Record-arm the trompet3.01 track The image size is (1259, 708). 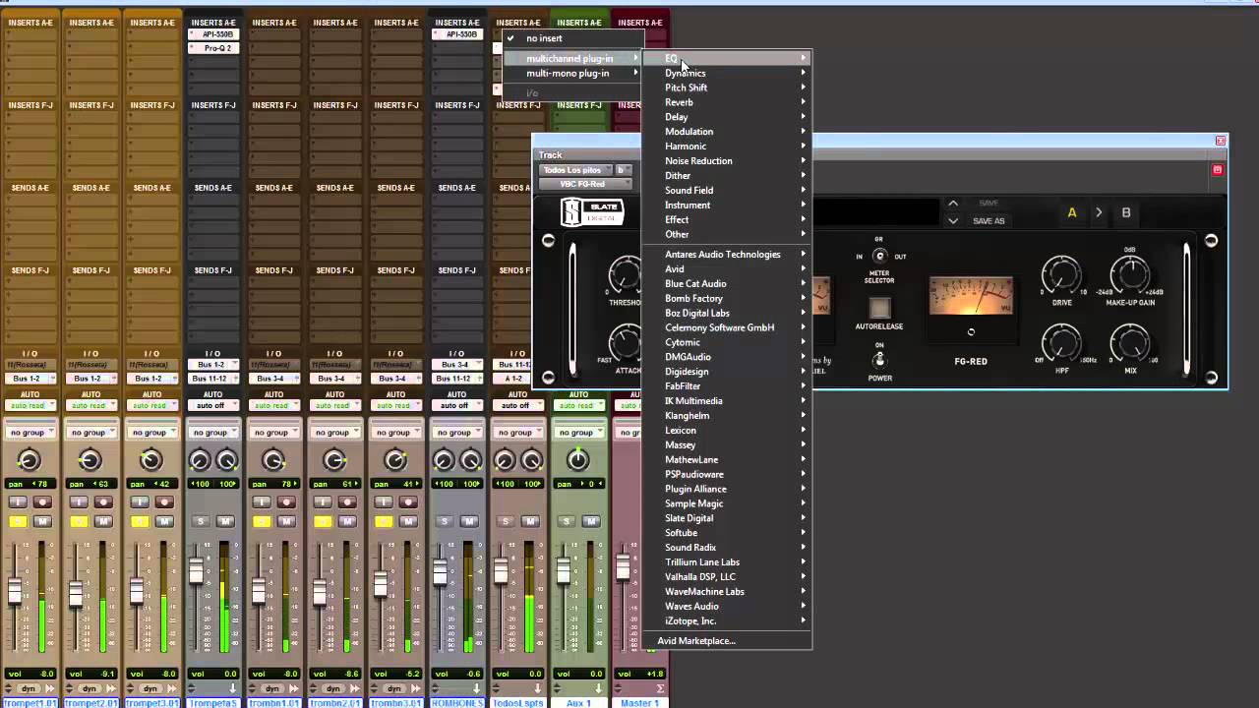(x=164, y=502)
